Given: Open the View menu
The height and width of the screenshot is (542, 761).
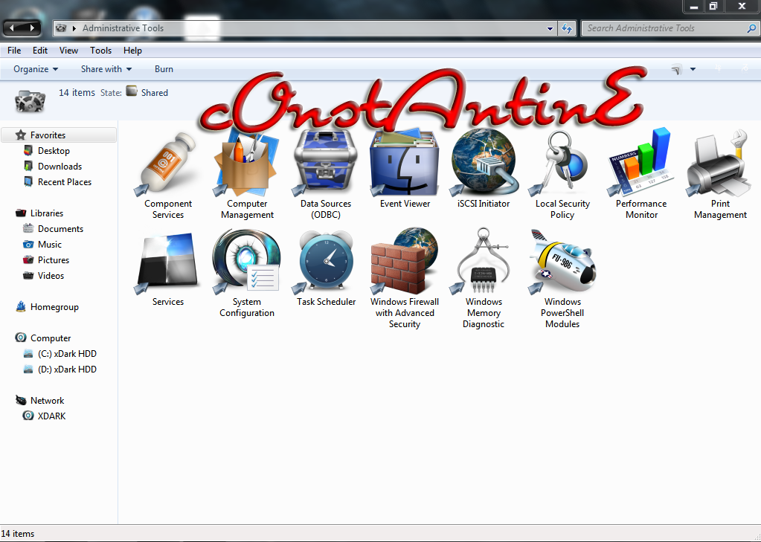Looking at the screenshot, I should coord(68,51).
